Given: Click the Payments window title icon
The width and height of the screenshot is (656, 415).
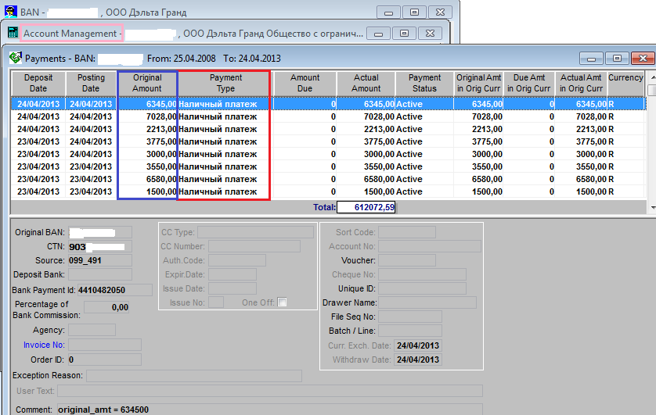Looking at the screenshot, I should click(16, 58).
